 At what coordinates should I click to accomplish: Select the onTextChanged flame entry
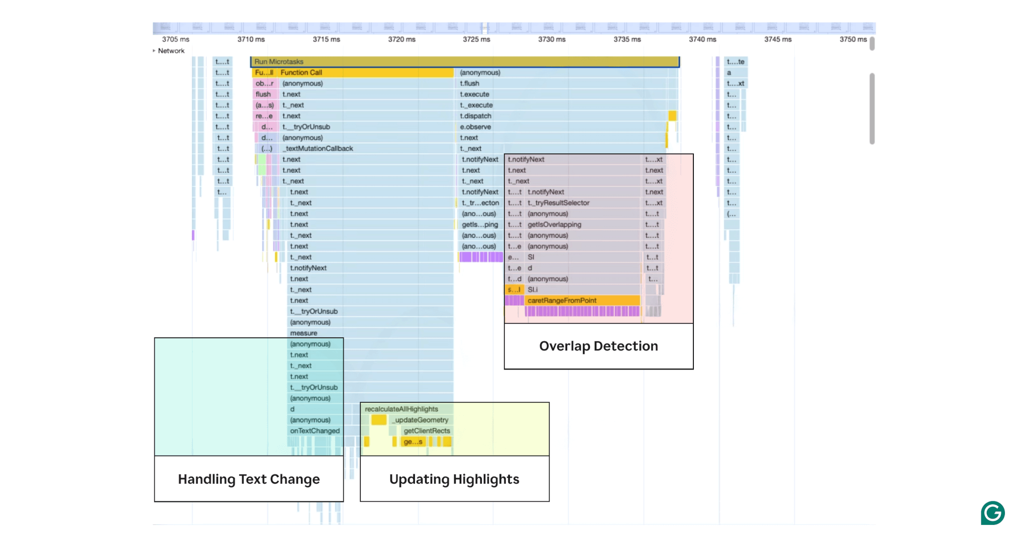click(x=315, y=431)
